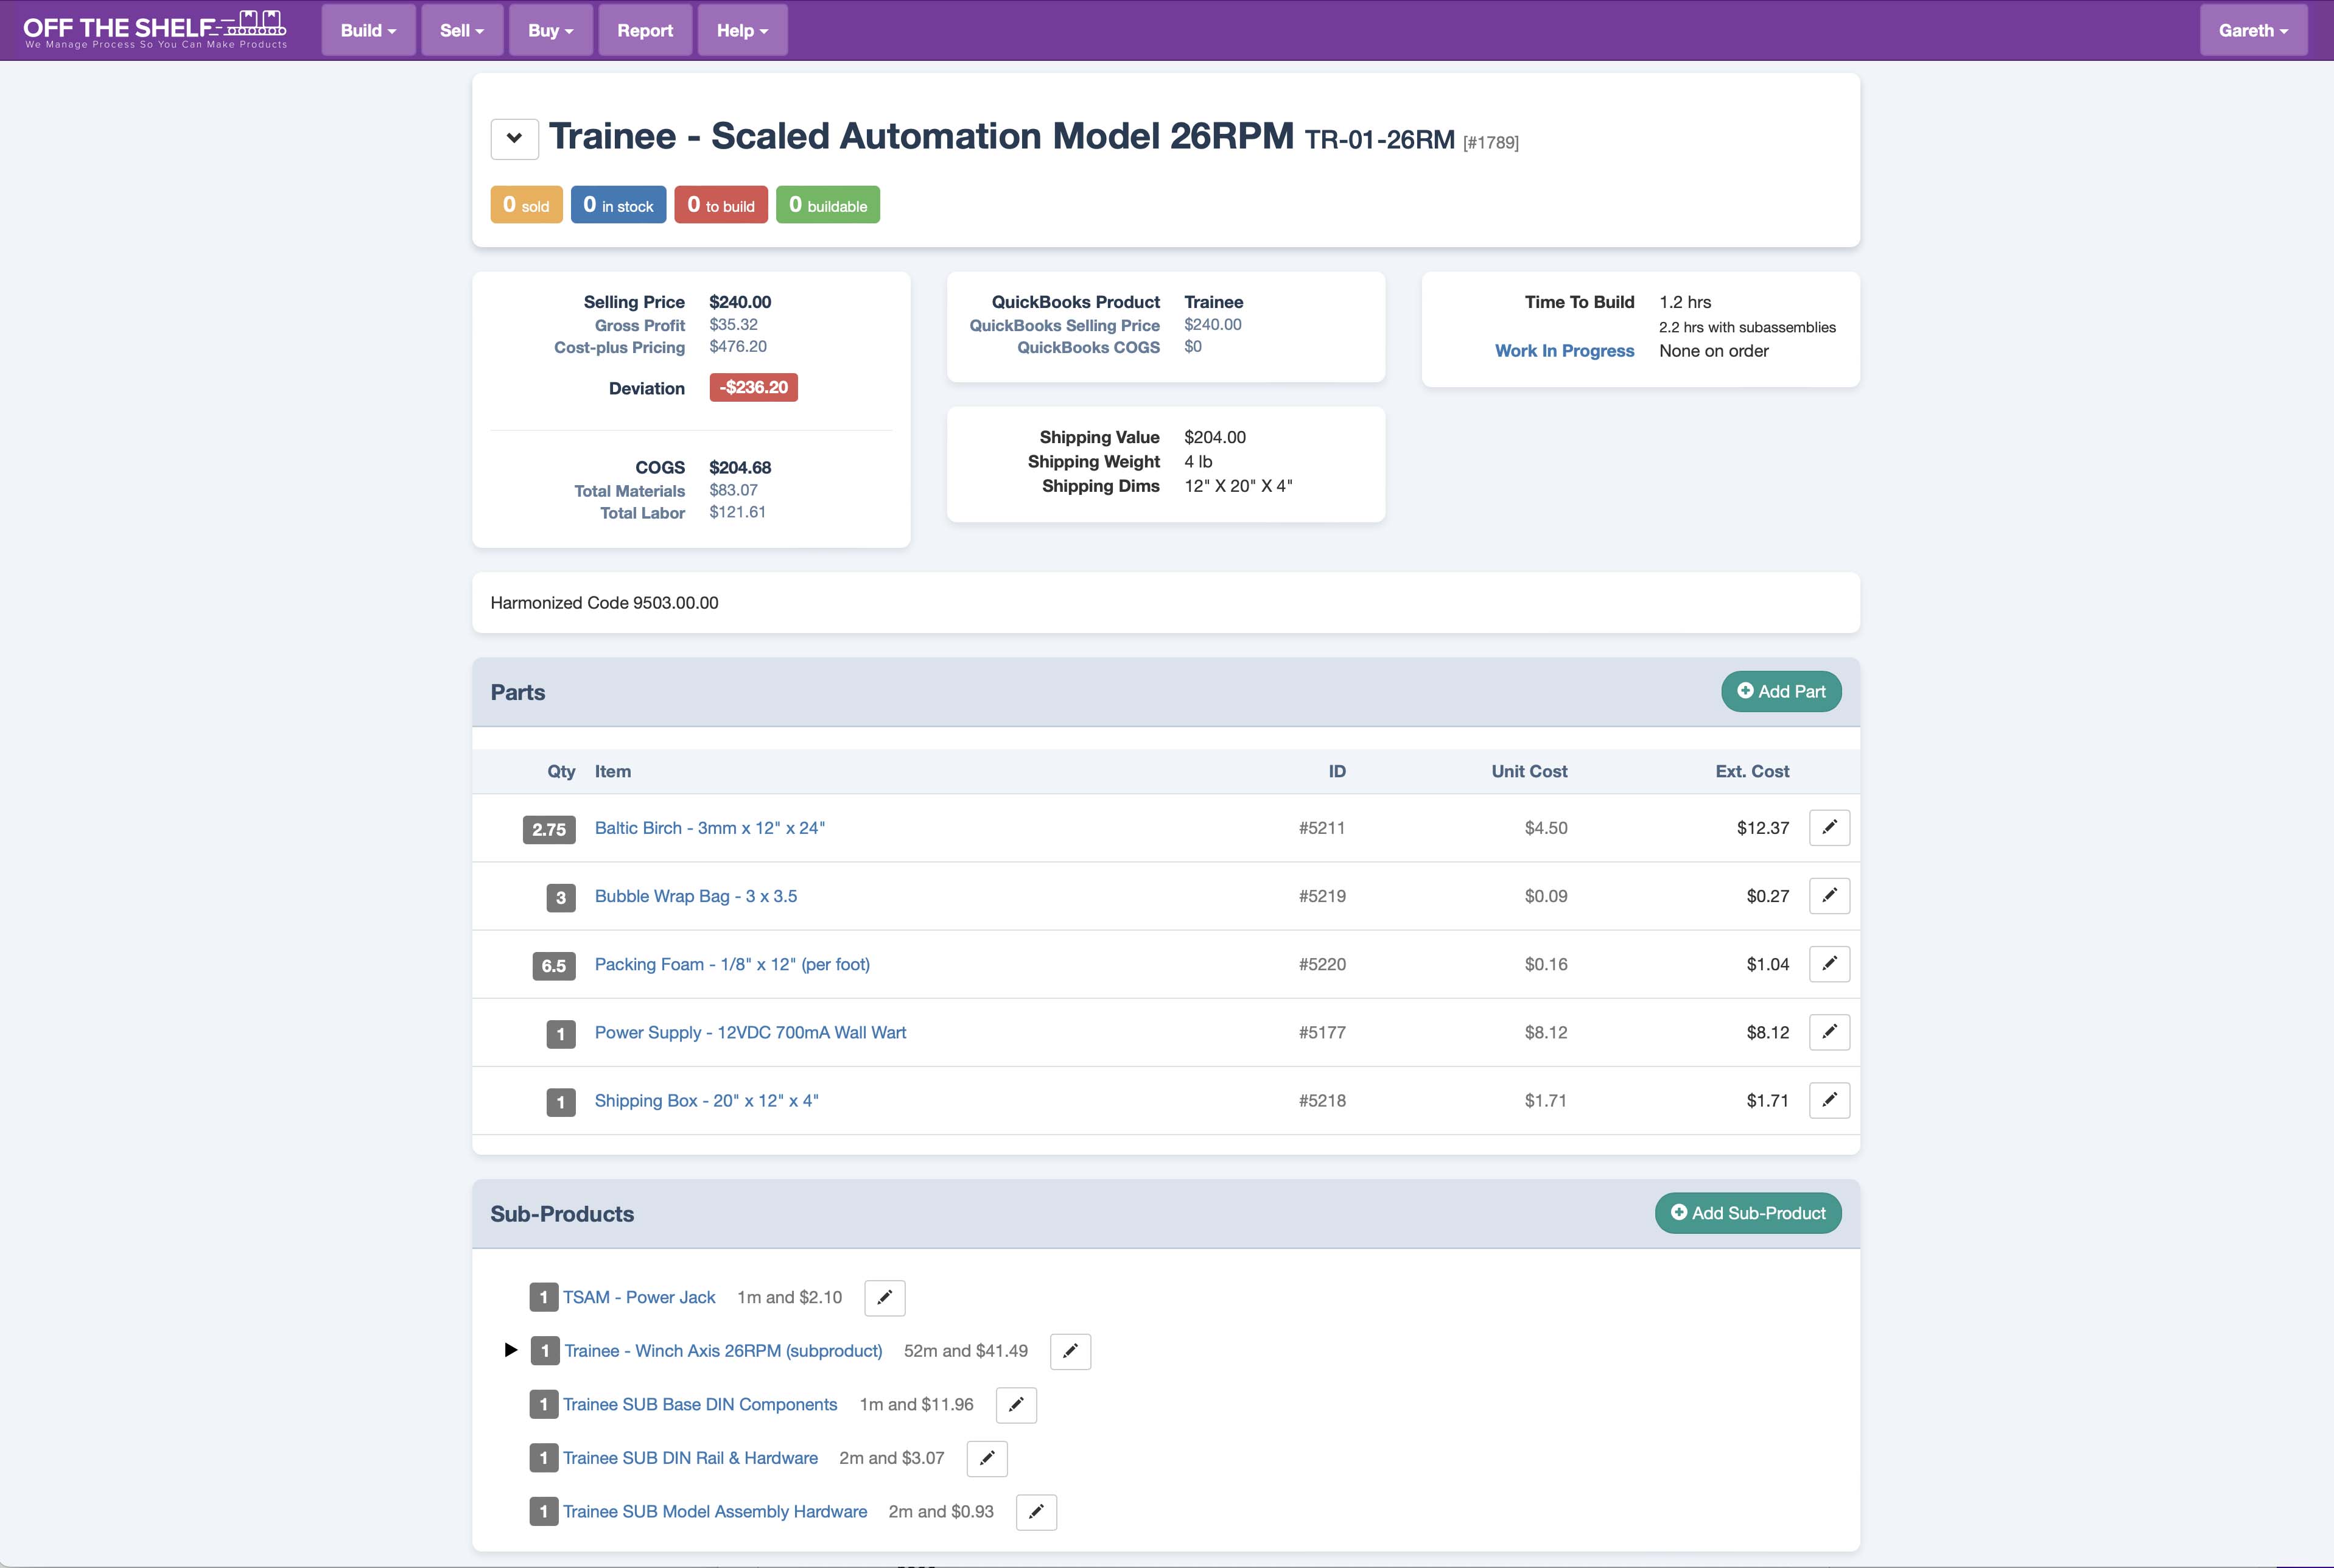Image resolution: width=2334 pixels, height=1568 pixels.
Task: Open the chevron dropdown beside product title
Action: point(514,138)
